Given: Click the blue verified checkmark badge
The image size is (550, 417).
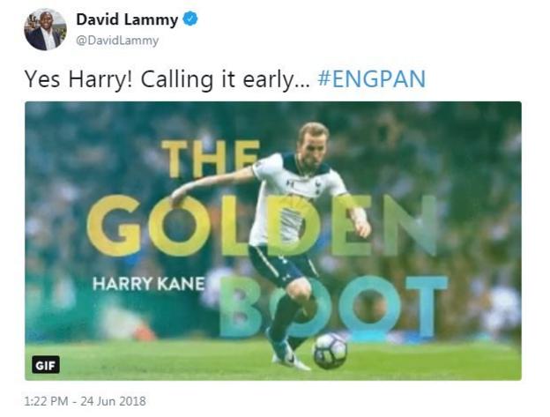Looking at the screenshot, I should pos(190,19).
